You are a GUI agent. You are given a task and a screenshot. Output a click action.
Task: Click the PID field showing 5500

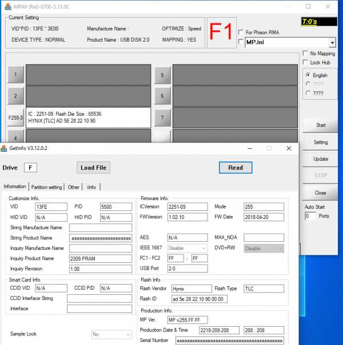coord(116,207)
